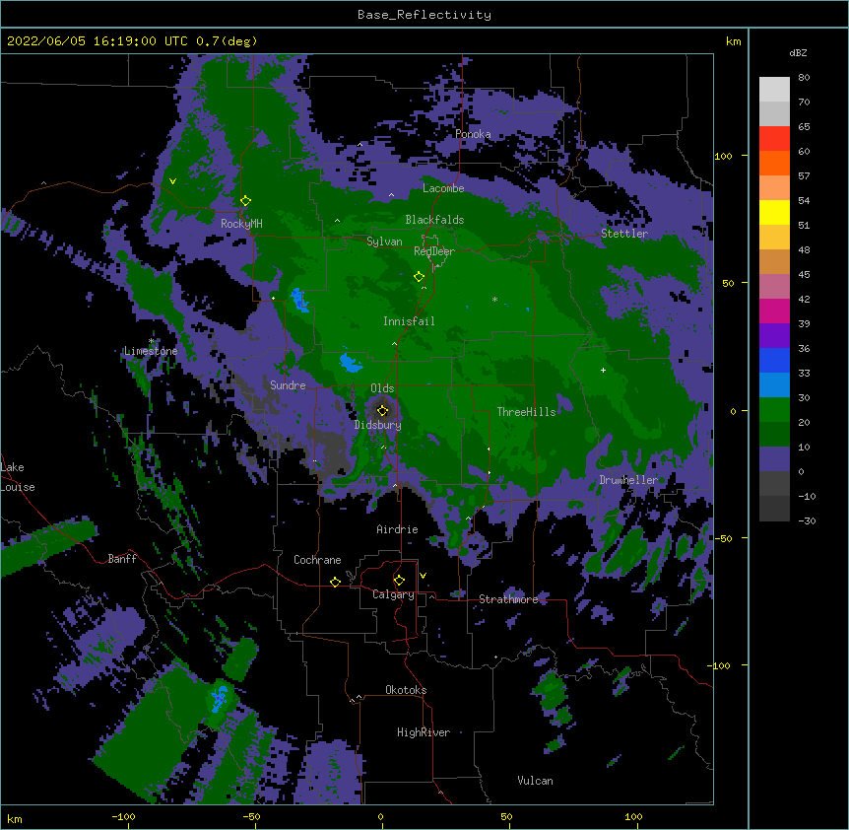Screen dimensions: 849x830
Task: Click the -100 tick on bottom axis
Action: 124,816
